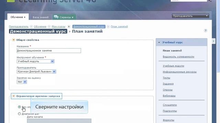Image resolution: width=220 pixels, height=123 pixels.
Task: Select Диапазон дат radio button
Action: pyautogui.click(x=20, y=114)
